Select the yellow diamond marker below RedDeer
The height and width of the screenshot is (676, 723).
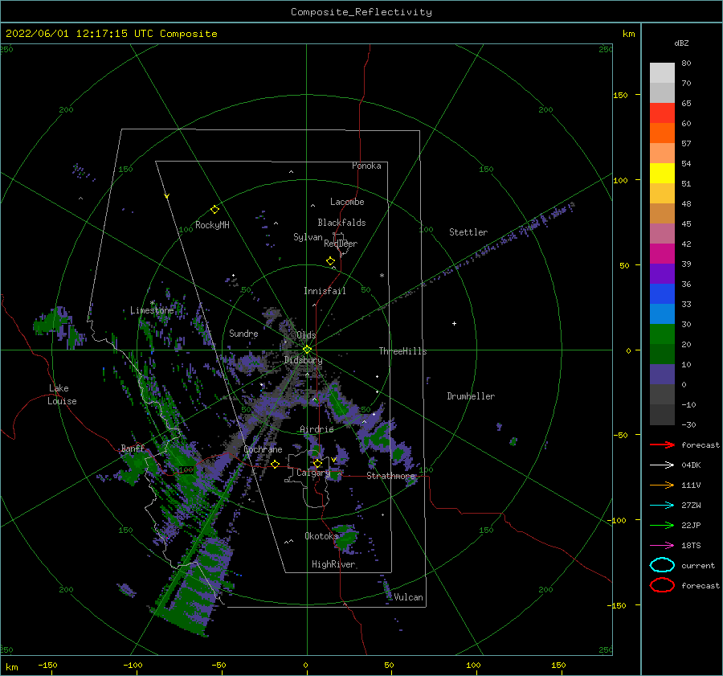pyautogui.click(x=331, y=260)
